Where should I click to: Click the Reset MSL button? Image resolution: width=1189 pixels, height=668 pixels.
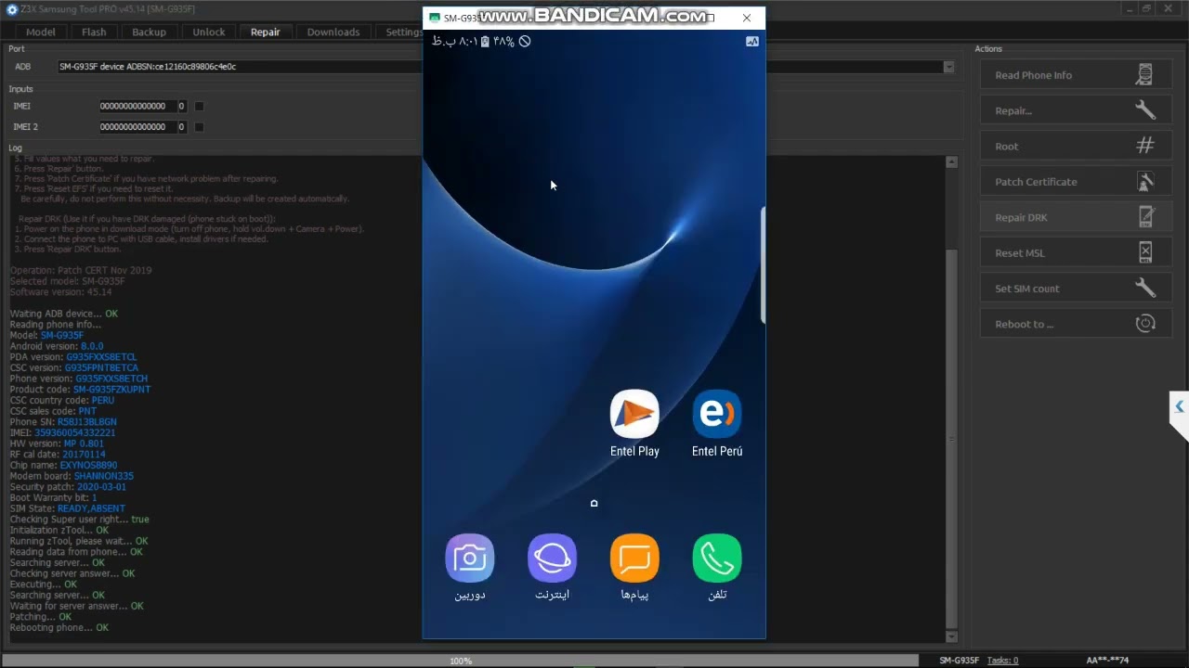(x=1074, y=252)
